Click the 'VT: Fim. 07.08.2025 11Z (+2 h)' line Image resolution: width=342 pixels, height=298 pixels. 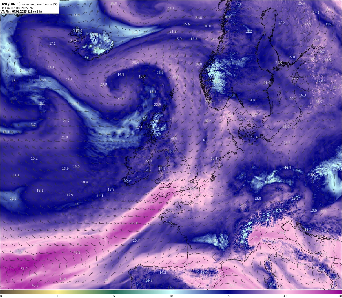pyautogui.click(x=21, y=11)
